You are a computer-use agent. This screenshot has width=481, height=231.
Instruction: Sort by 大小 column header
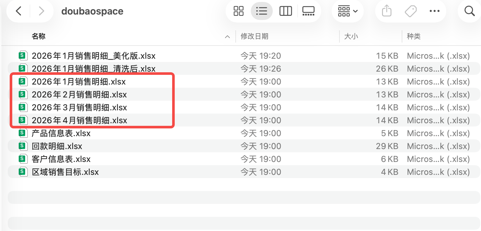click(x=351, y=36)
